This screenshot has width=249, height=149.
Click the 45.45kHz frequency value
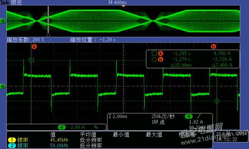(x=59, y=140)
